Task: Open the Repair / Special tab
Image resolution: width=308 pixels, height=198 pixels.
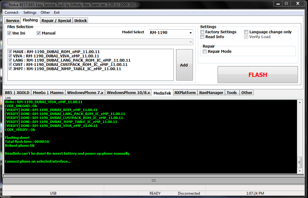Action: coord(56,21)
